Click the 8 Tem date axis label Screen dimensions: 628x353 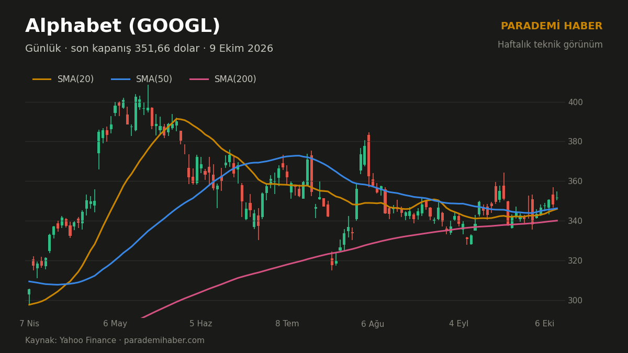click(x=287, y=324)
